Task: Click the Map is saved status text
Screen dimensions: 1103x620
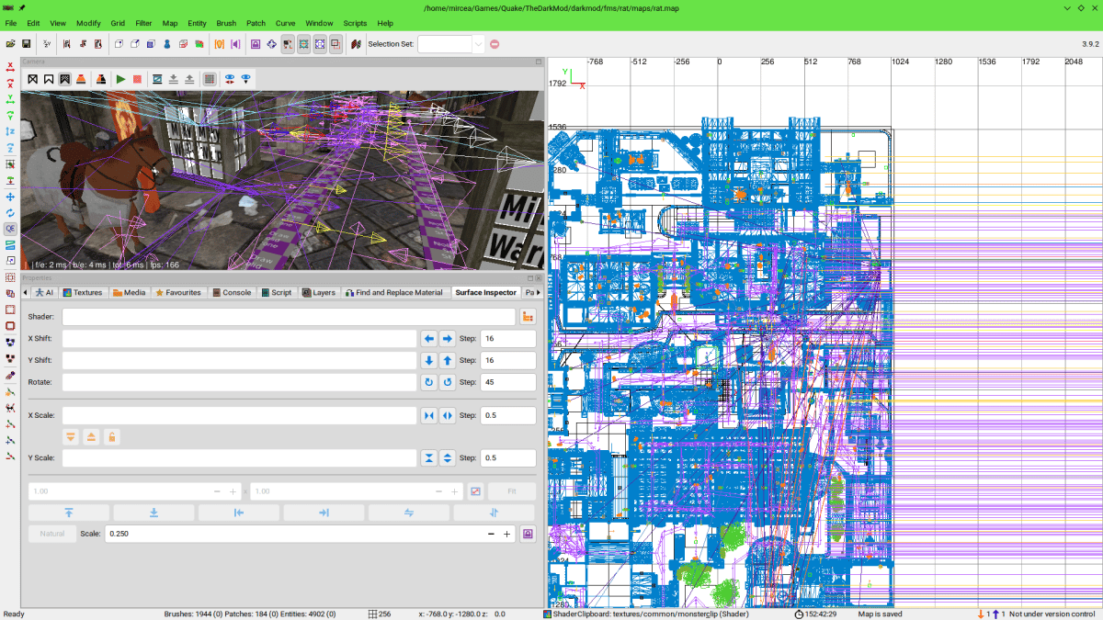Action: coord(881,614)
